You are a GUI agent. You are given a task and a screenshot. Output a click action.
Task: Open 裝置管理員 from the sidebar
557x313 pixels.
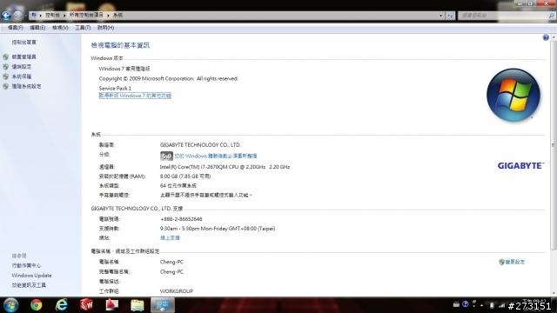(x=23, y=57)
